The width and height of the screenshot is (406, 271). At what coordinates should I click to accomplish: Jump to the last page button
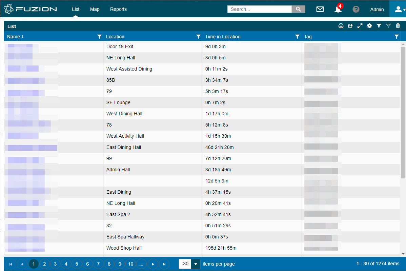pos(164,264)
